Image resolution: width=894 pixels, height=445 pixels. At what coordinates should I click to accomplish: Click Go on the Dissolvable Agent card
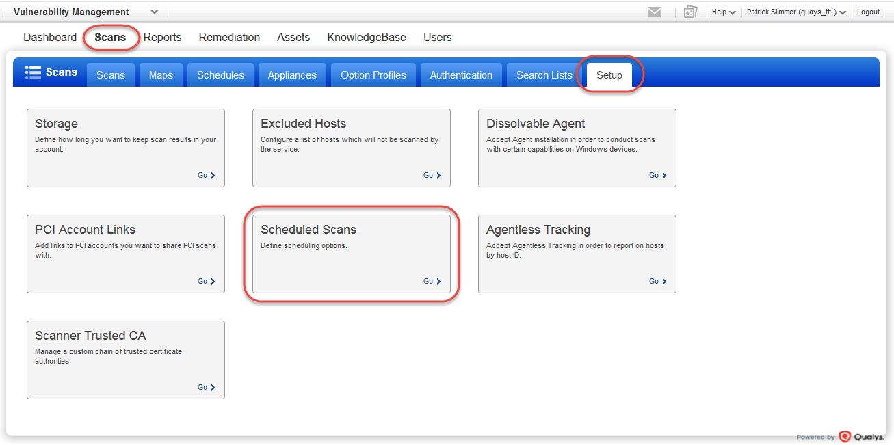[656, 175]
